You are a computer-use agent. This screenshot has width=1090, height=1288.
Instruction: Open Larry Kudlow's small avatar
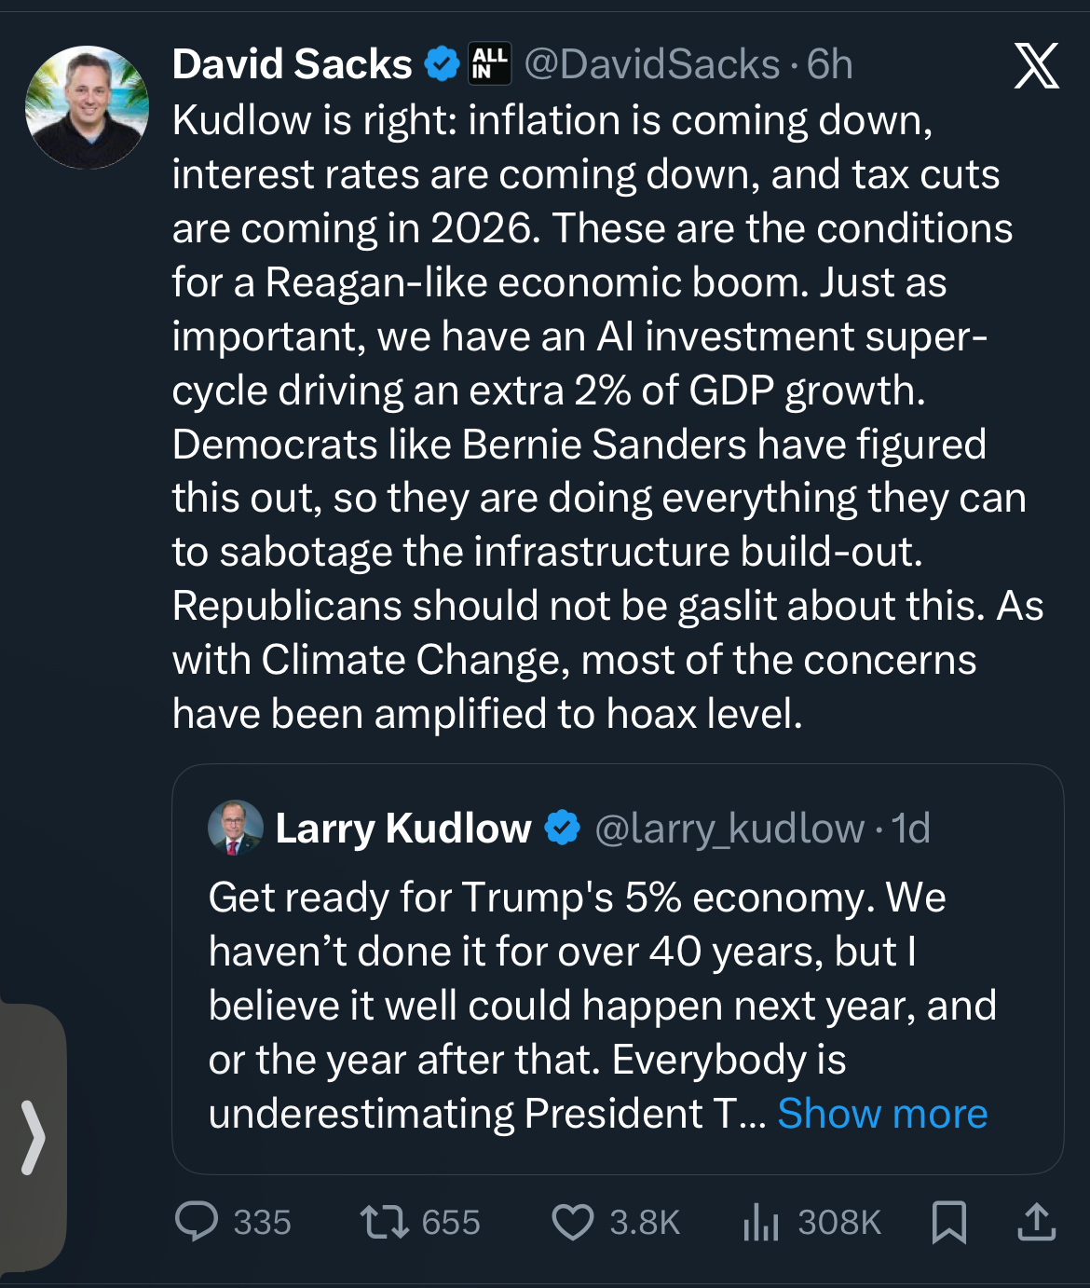[x=236, y=828]
